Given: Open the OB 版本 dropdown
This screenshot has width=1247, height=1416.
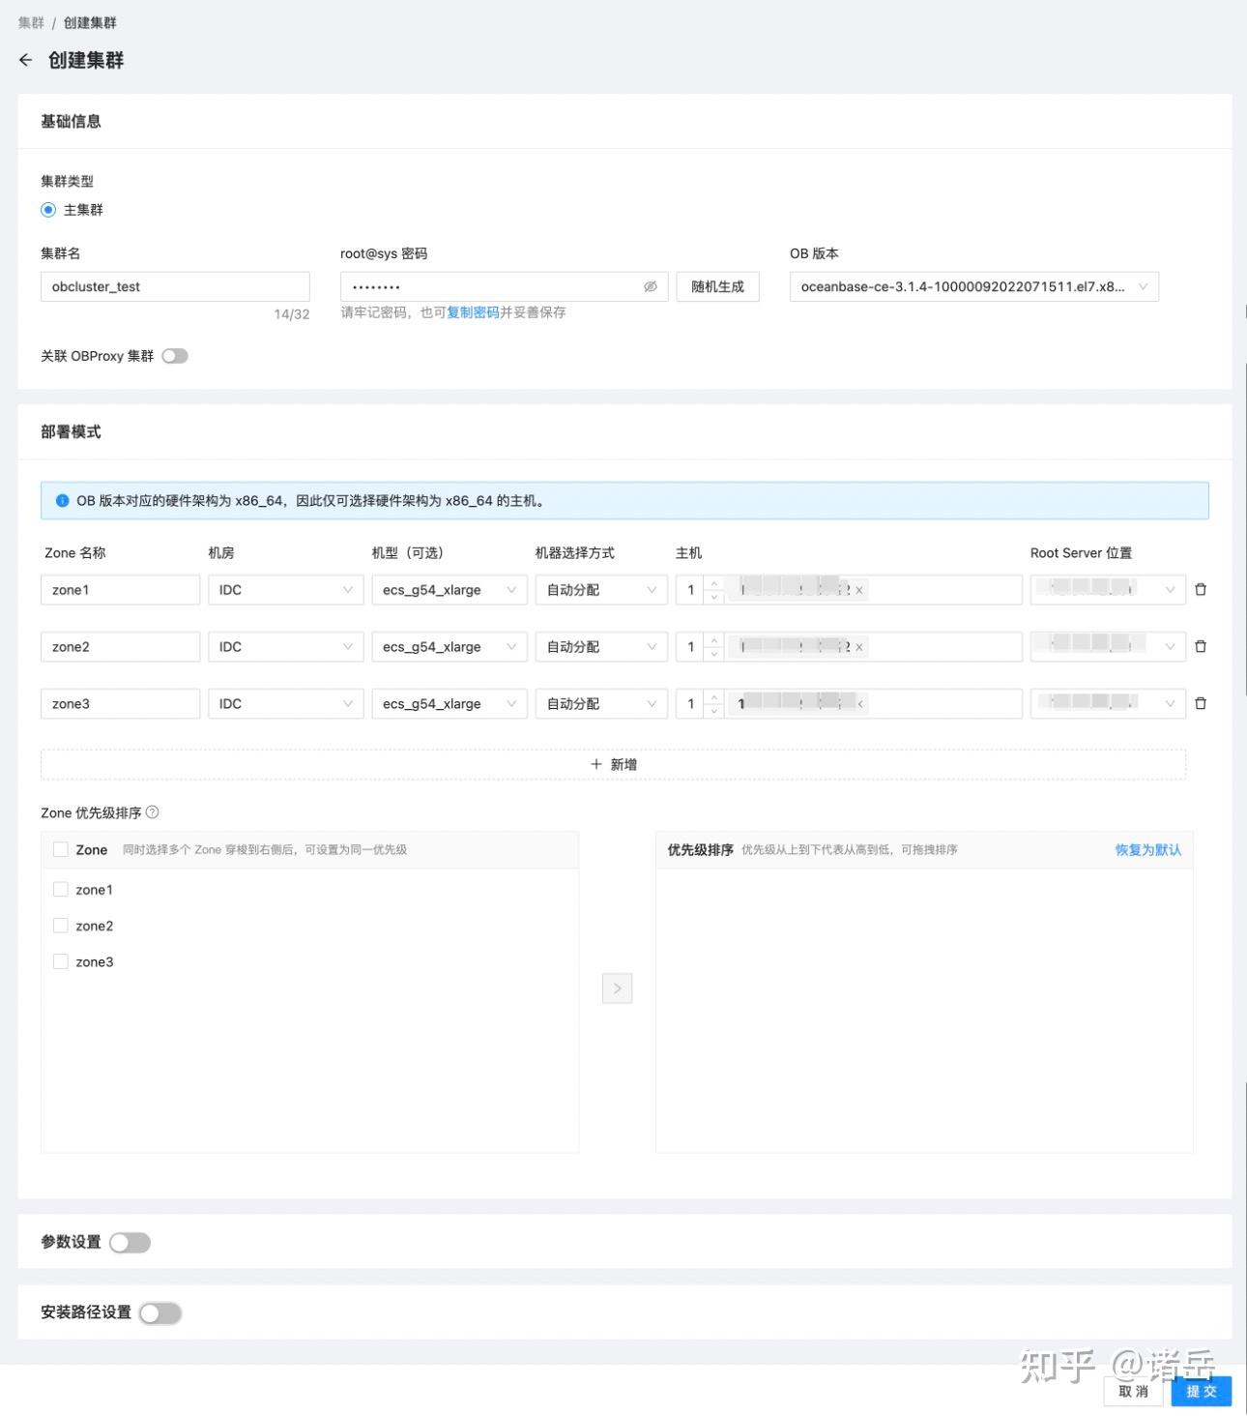Looking at the screenshot, I should [x=1144, y=286].
